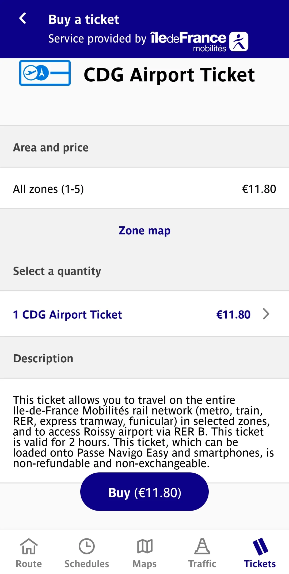
Task: Tap the Île-de-France Mobilités logo
Action: 200,41
